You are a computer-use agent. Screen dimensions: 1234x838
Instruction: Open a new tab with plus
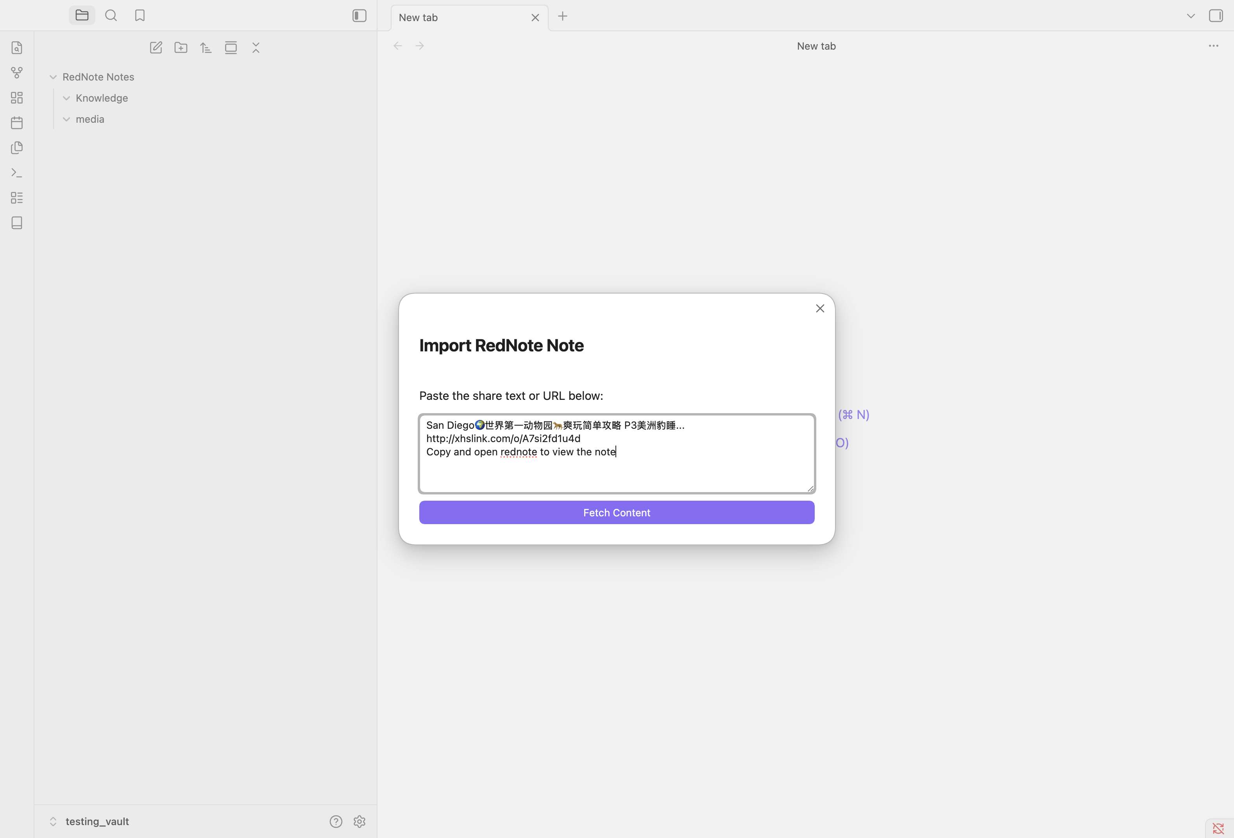(x=563, y=16)
